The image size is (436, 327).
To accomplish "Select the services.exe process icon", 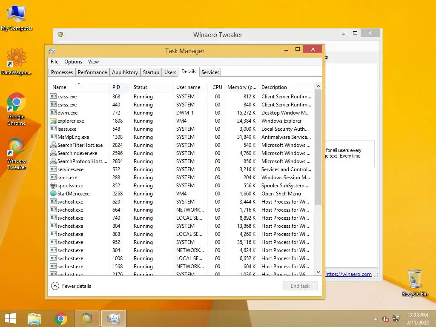I will tap(53, 169).
